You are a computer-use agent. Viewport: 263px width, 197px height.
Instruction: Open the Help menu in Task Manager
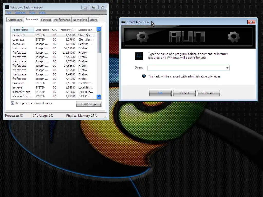(42, 13)
